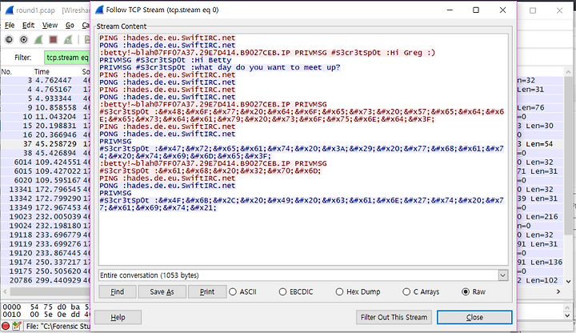Viewport: 576px width, 333px height.
Task: Open the Edit menu in Wireshark
Action: point(28,25)
